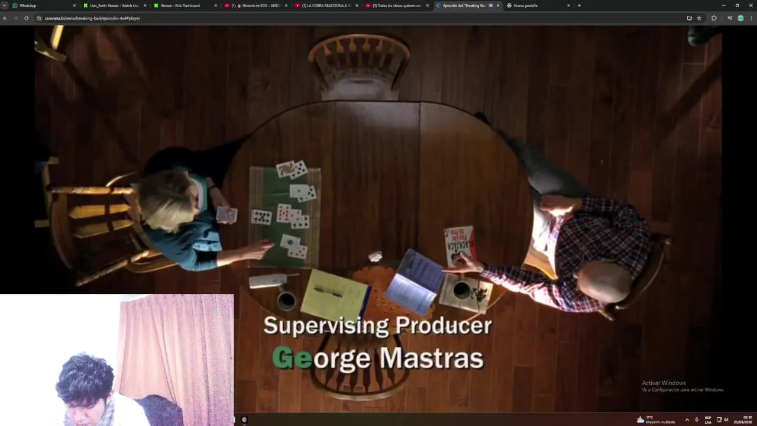
Task: Open the tab search dropdown arrow
Action: coord(5,5)
